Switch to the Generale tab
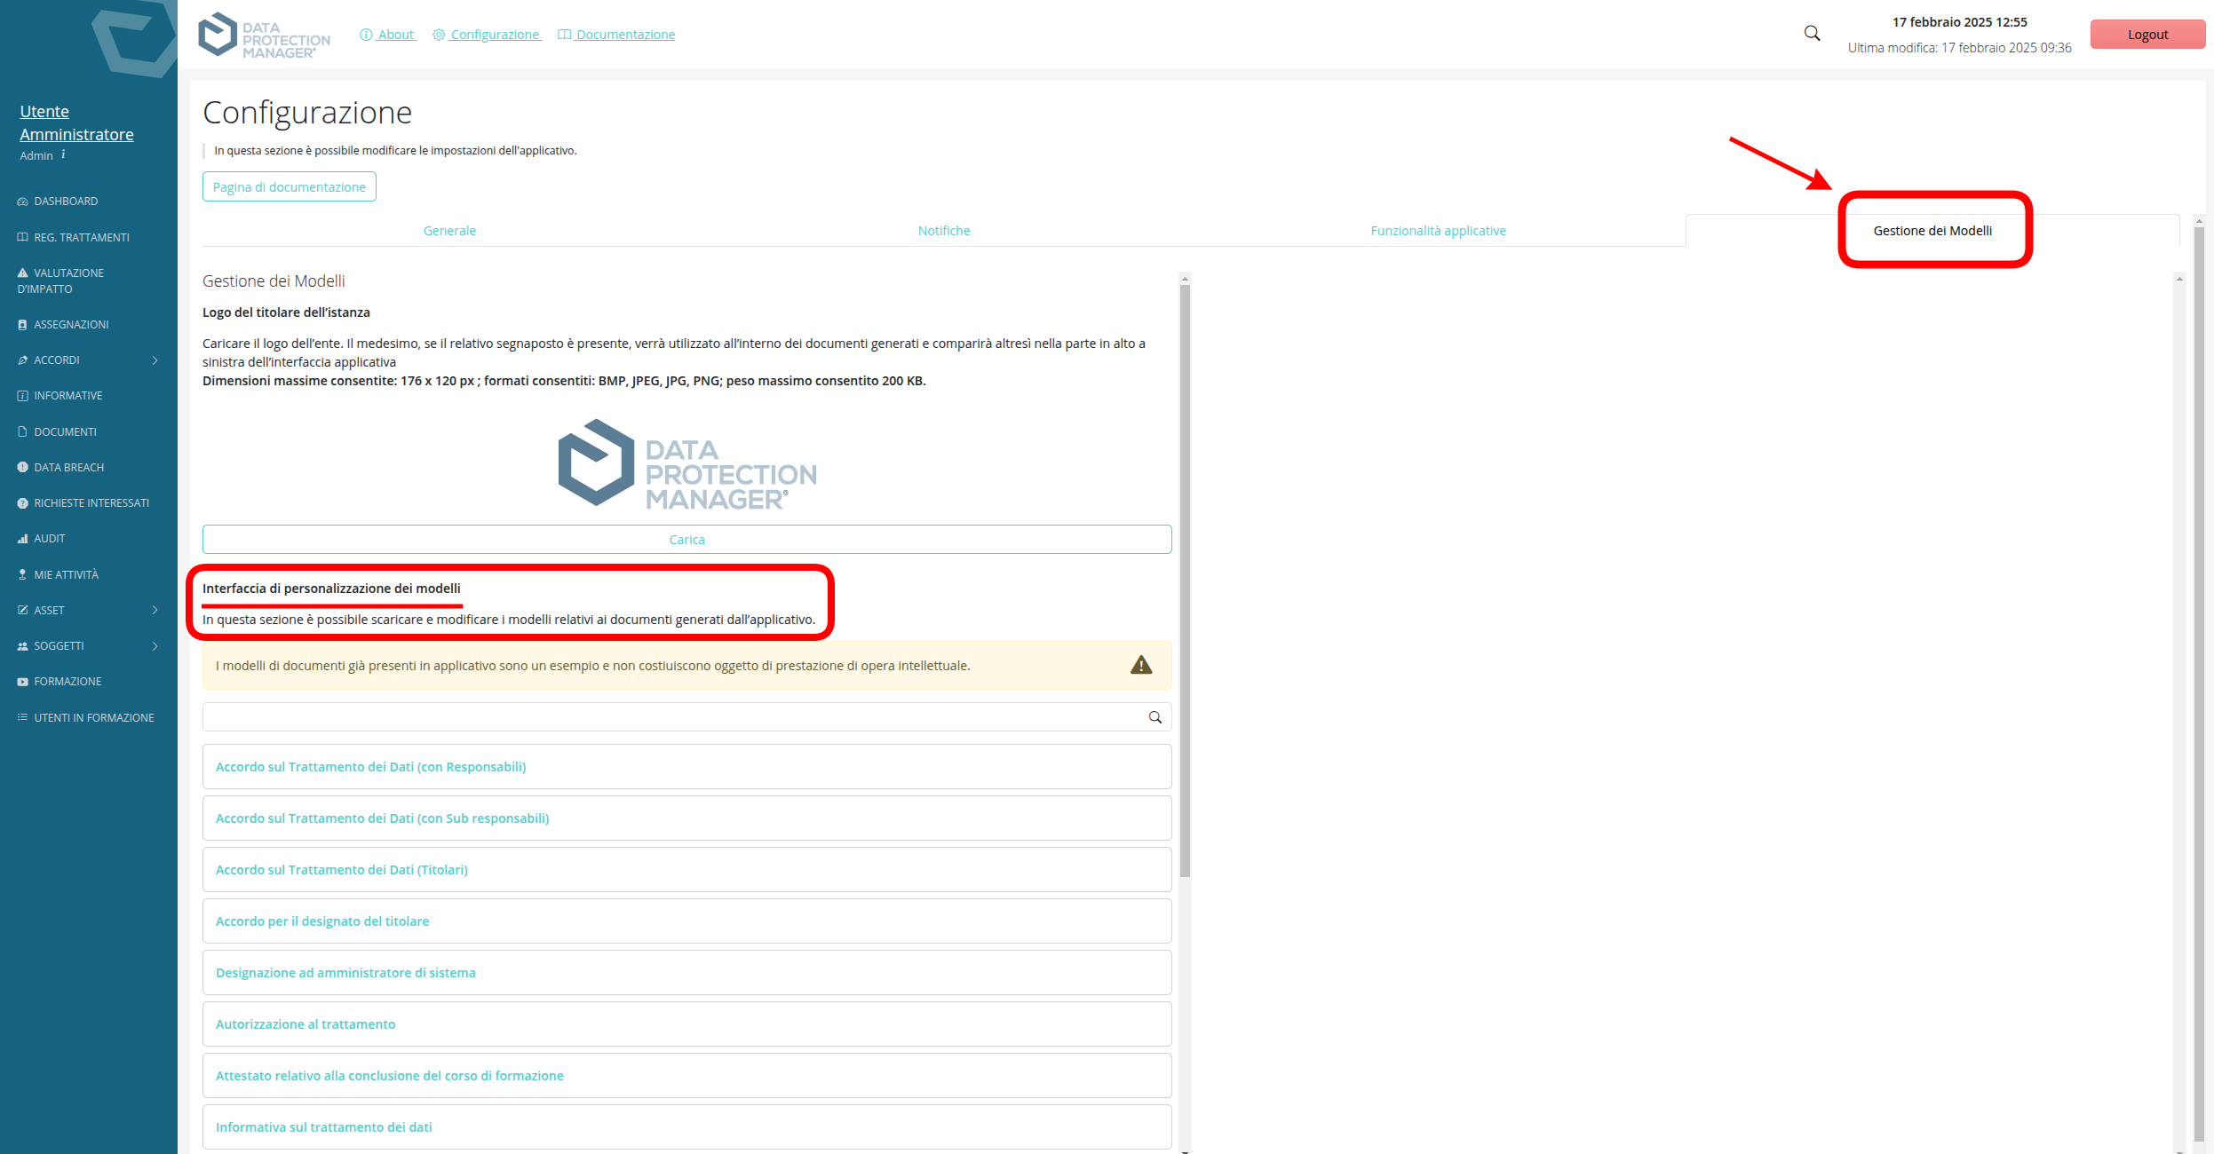The width and height of the screenshot is (2214, 1154). tap(449, 231)
